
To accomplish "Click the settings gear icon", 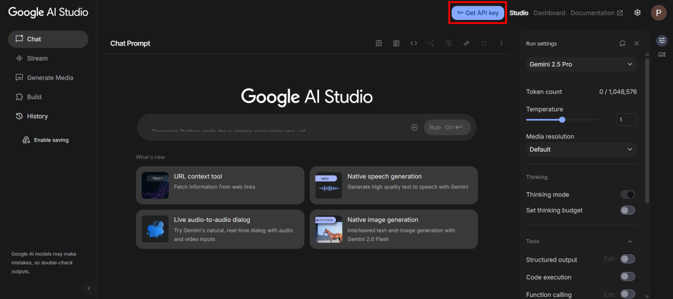I will (637, 13).
